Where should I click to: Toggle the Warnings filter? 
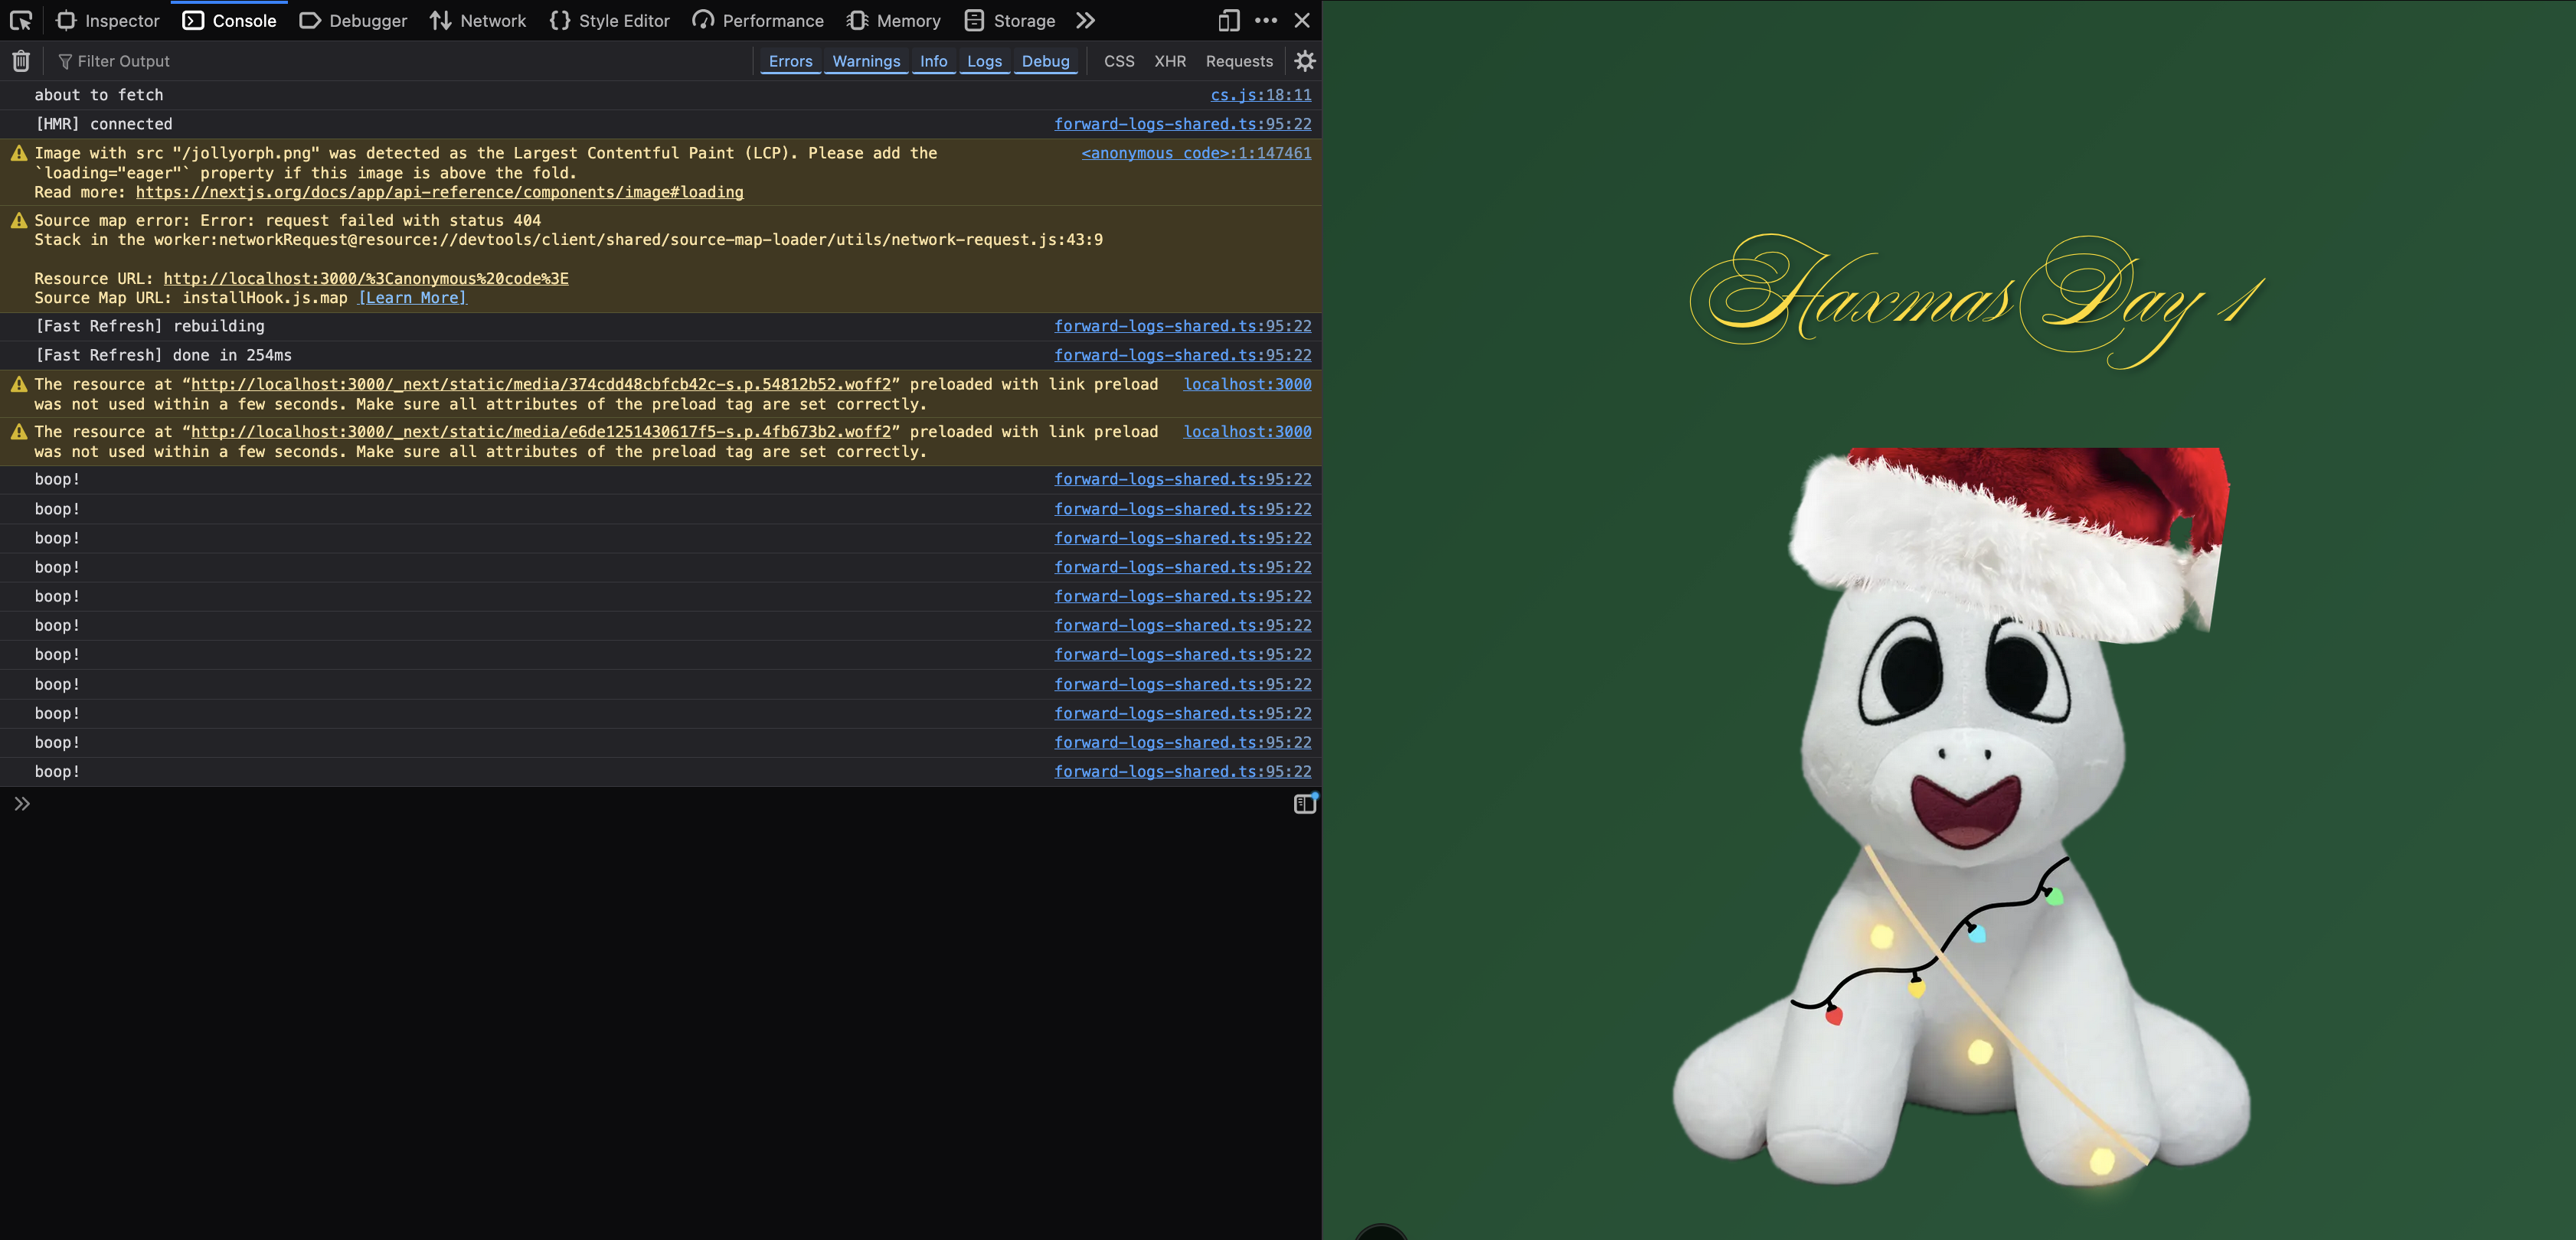coord(866,61)
